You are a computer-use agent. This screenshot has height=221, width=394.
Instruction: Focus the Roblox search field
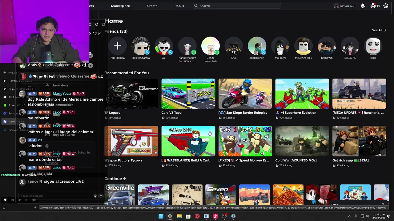tap(237, 6)
